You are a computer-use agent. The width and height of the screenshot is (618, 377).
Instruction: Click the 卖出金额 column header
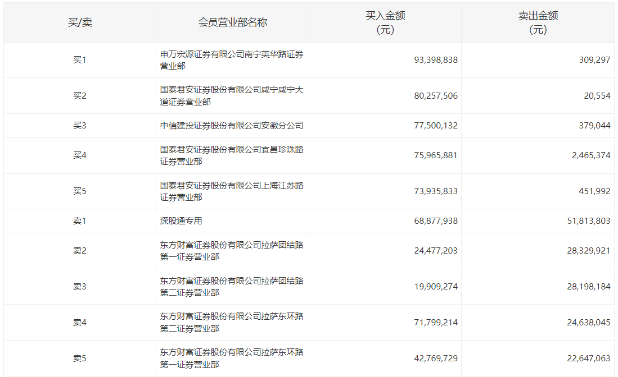[538, 22]
